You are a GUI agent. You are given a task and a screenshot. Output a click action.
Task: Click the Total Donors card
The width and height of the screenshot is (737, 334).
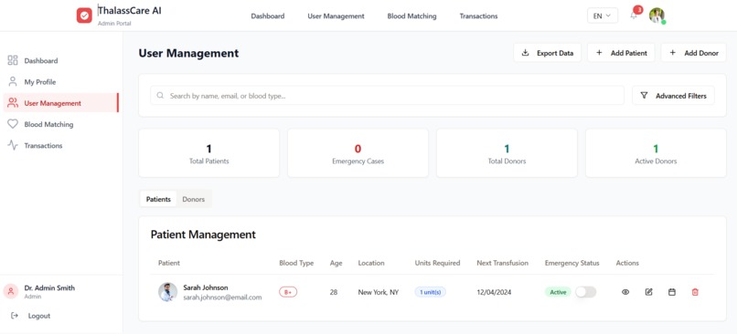tap(507, 153)
